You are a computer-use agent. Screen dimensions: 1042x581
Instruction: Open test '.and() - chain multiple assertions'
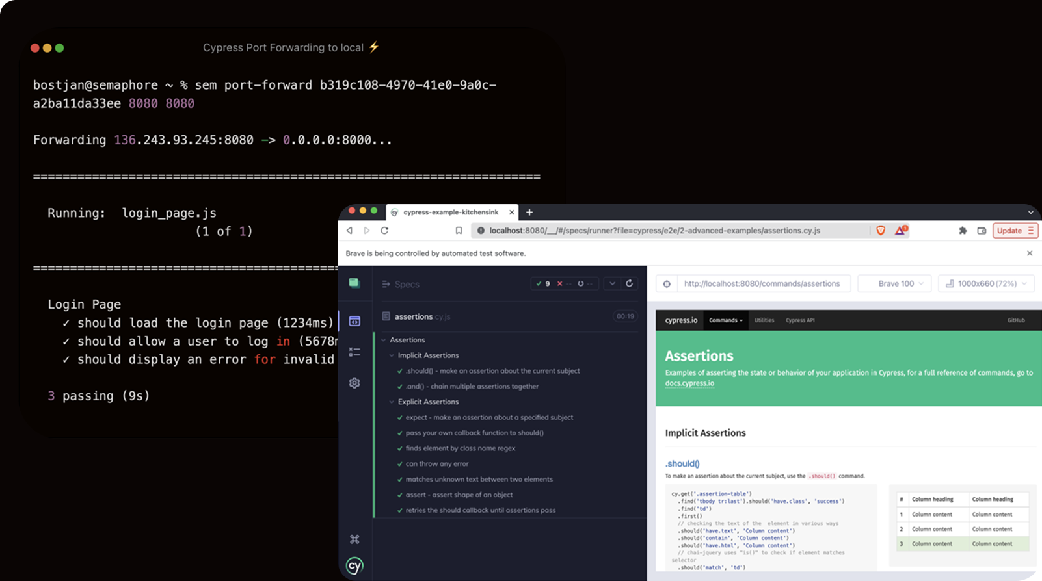pyautogui.click(x=472, y=387)
